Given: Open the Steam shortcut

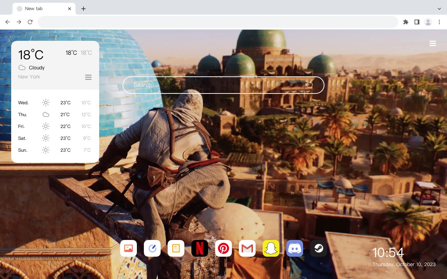Looking at the screenshot, I should coord(318,248).
